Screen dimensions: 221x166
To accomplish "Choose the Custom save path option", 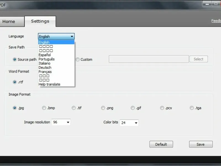I will 78,59.
